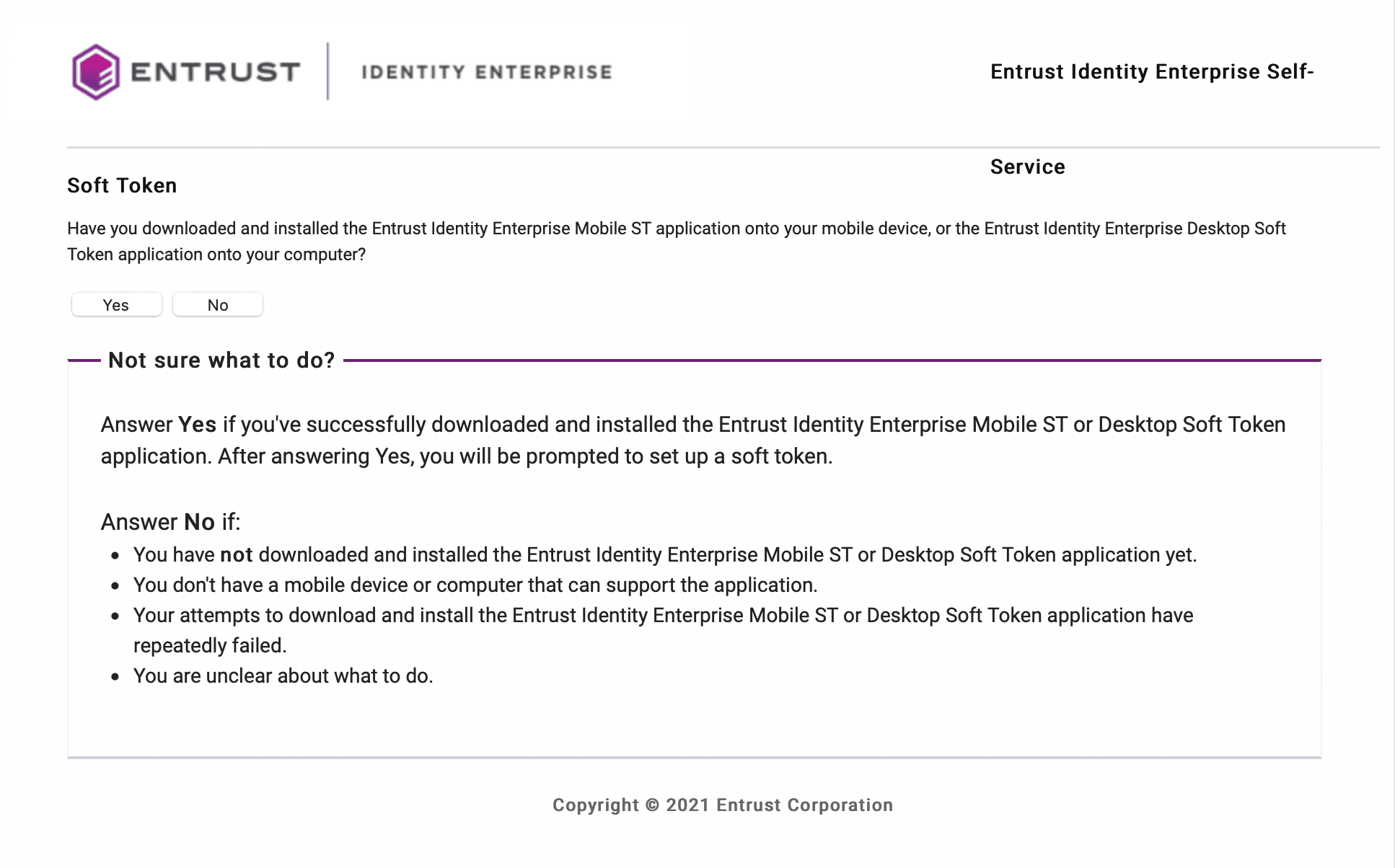Click the Identity Enterprise header label
This screenshot has height=868, width=1395.
coord(486,72)
